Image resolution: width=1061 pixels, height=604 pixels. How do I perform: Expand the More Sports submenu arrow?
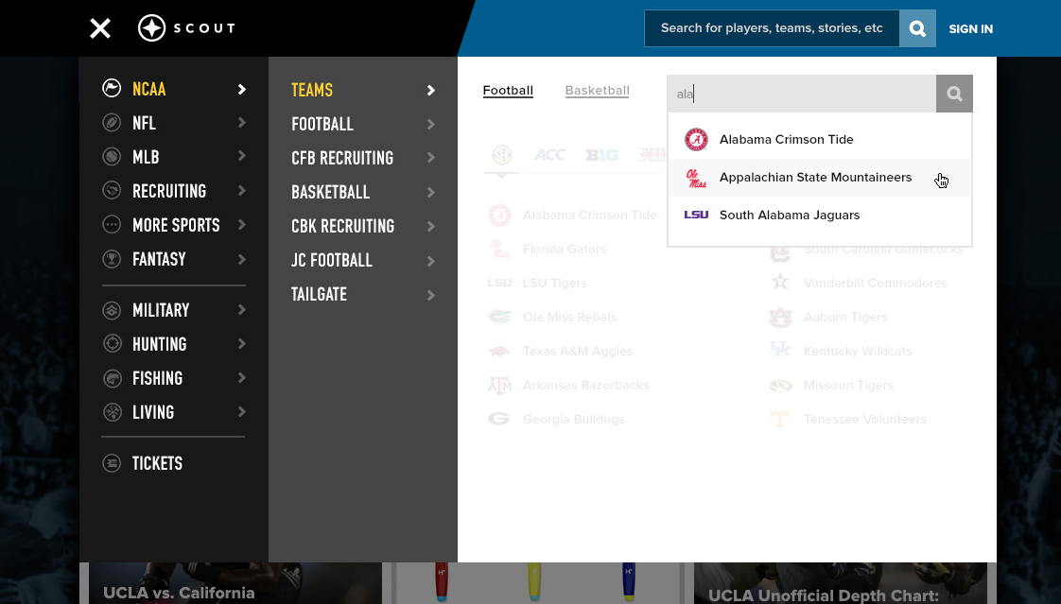click(241, 224)
